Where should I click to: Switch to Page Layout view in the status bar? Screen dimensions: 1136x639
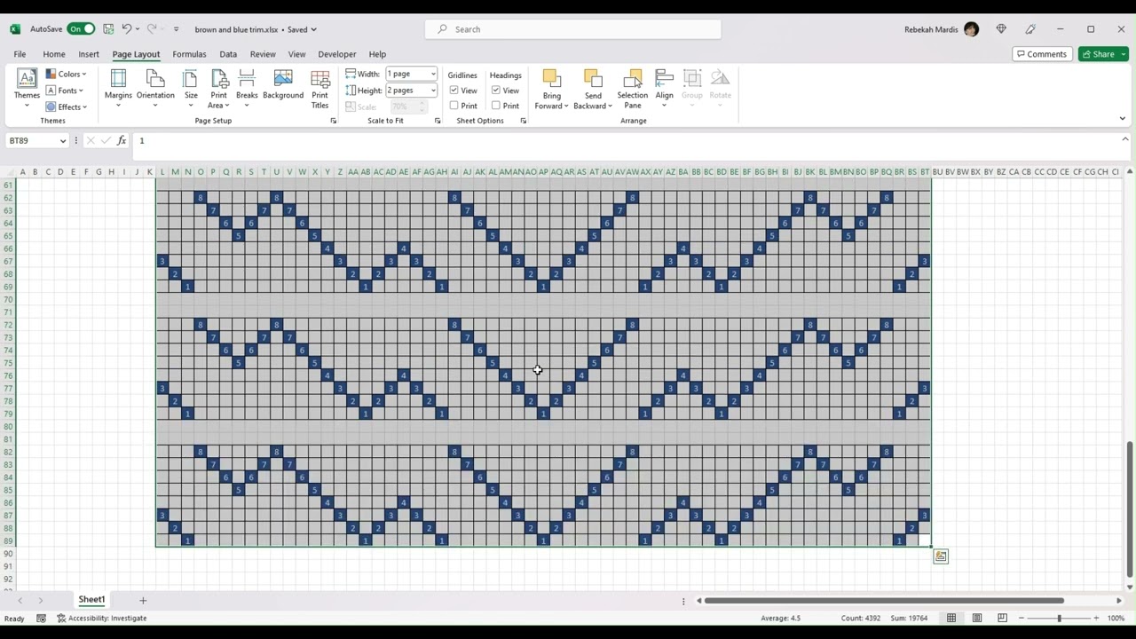(977, 618)
